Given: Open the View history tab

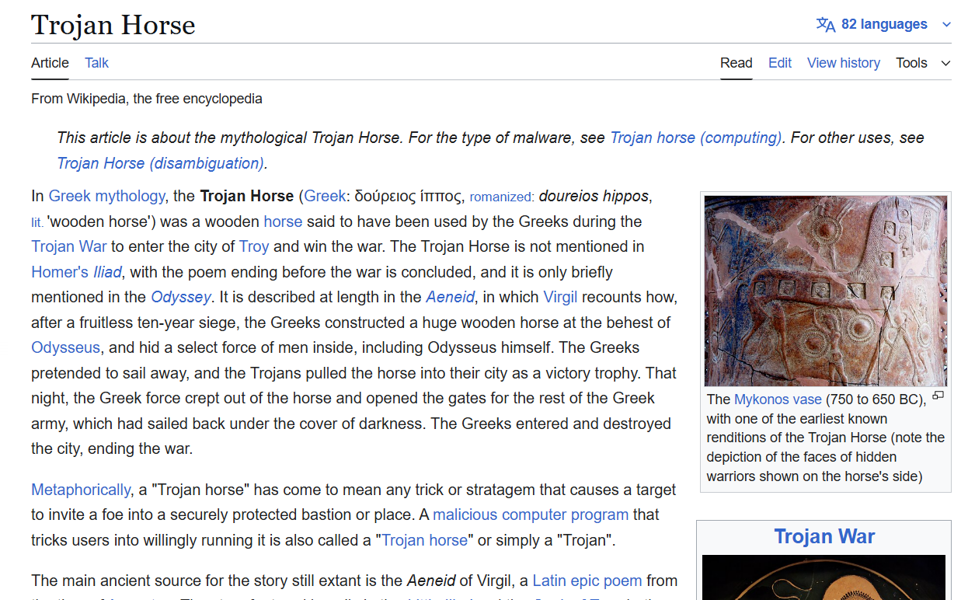Looking at the screenshot, I should 844,63.
